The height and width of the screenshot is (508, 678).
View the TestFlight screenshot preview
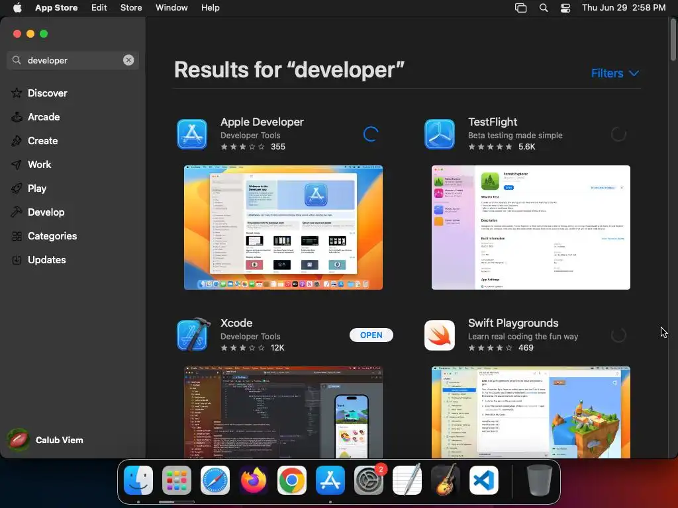pos(530,228)
